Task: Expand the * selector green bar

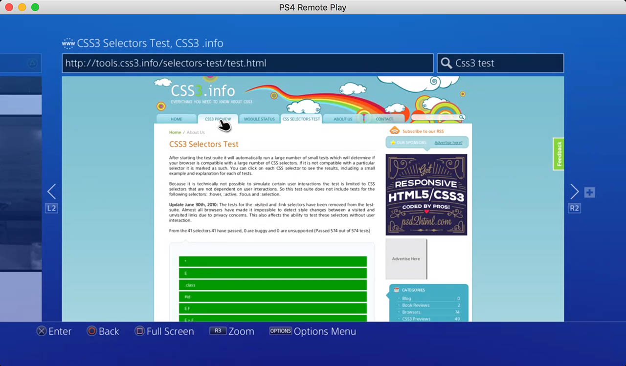Action: click(x=273, y=261)
